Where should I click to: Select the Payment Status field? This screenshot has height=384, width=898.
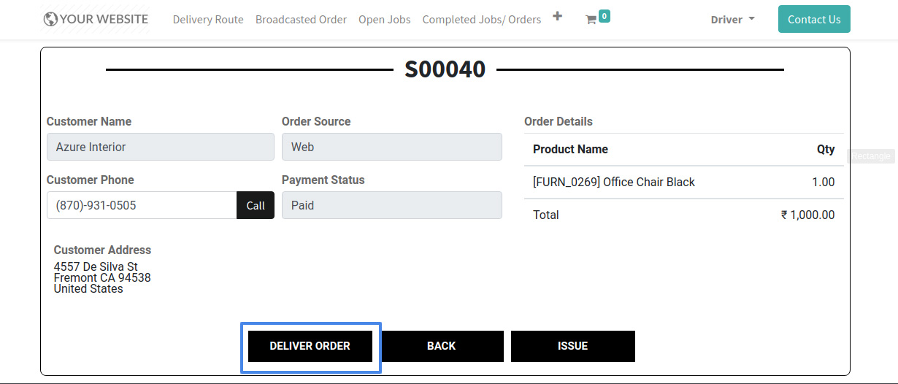click(391, 205)
